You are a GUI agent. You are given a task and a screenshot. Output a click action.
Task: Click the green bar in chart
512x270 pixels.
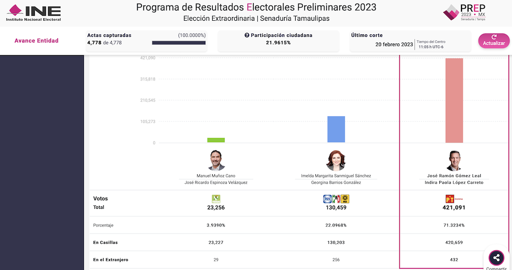coord(216,140)
